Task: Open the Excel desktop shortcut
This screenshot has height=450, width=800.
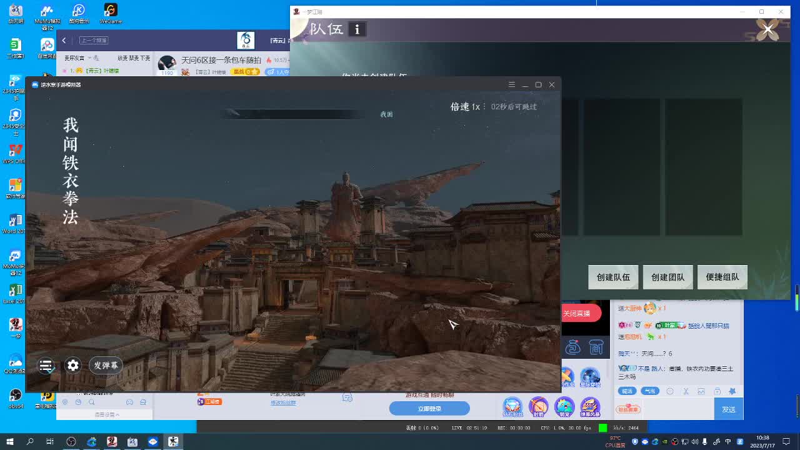Action: [15, 293]
